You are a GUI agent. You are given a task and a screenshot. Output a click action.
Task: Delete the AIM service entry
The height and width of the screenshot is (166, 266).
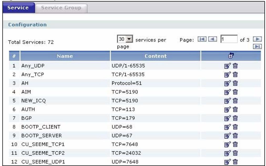pyautogui.click(x=235, y=92)
